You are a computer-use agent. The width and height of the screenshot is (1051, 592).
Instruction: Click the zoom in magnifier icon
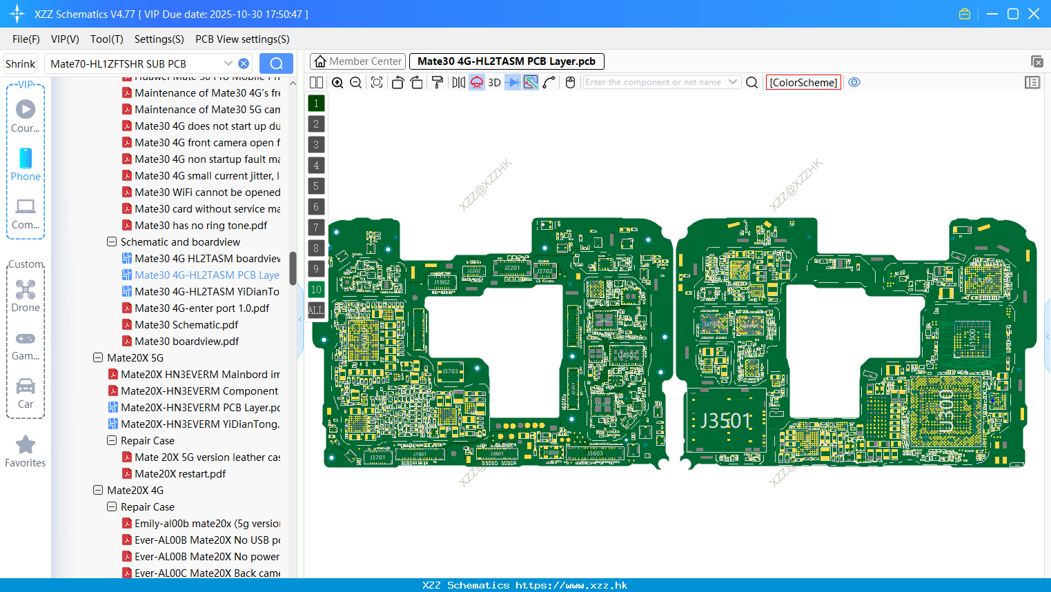click(x=337, y=83)
